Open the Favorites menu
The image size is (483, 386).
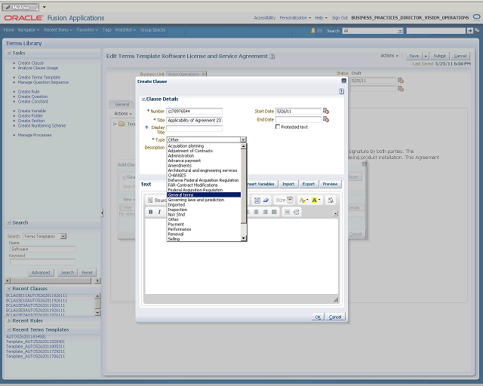[88, 30]
